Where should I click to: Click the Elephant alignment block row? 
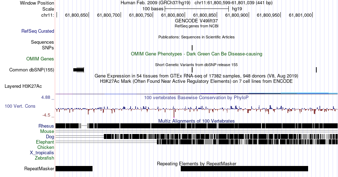coord(247,142)
